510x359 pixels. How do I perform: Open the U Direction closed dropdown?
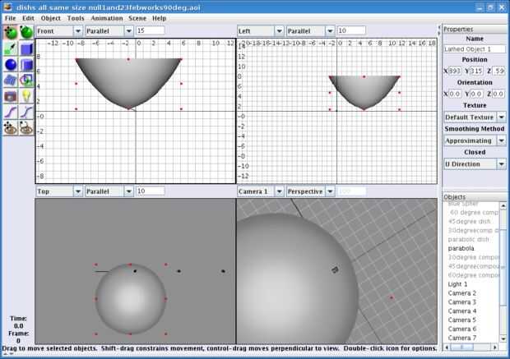click(x=475, y=163)
